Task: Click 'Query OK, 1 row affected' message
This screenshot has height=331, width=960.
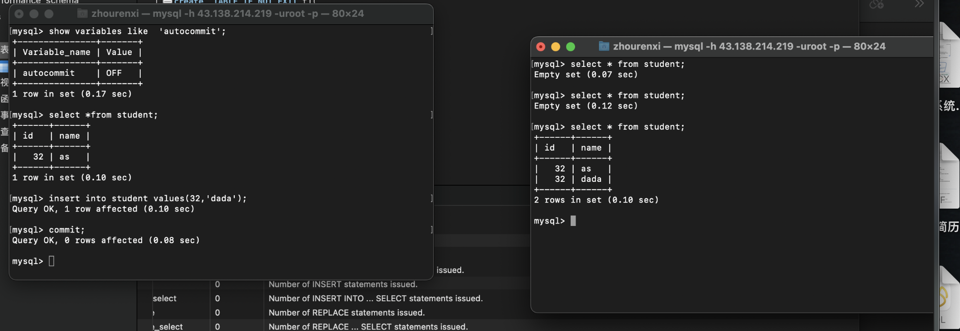Action: click(x=103, y=209)
